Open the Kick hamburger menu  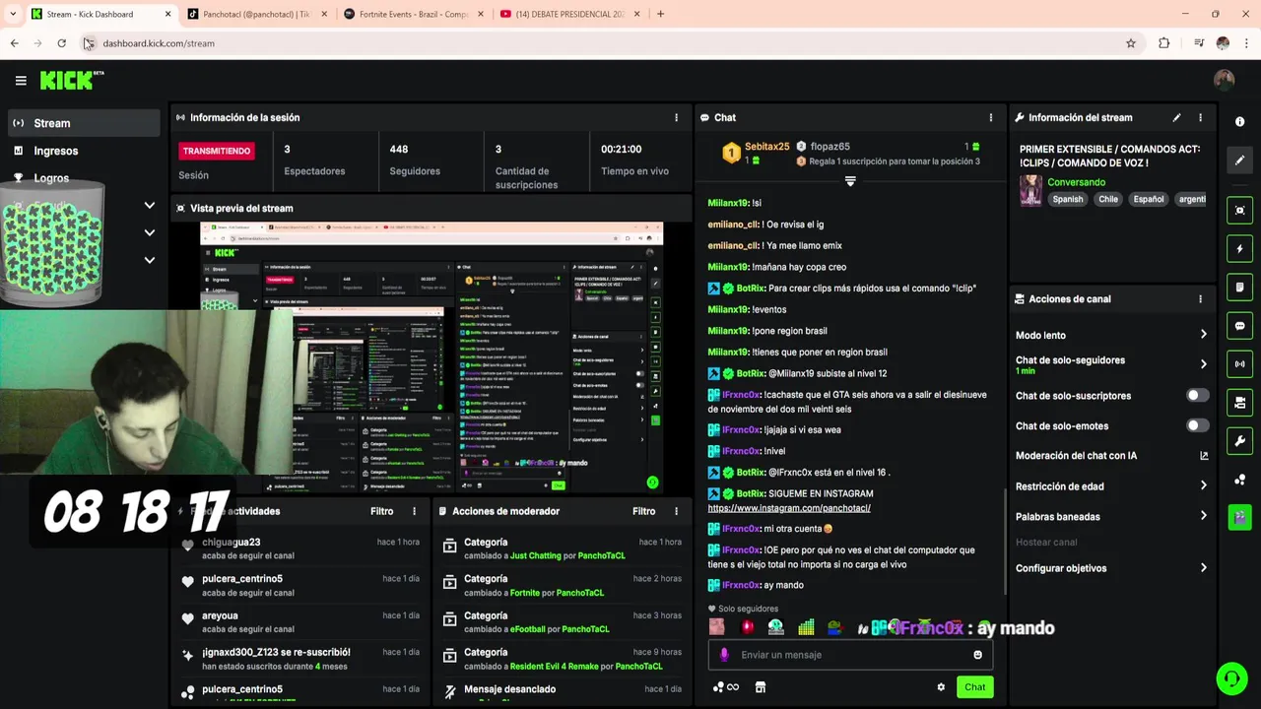tap(21, 81)
